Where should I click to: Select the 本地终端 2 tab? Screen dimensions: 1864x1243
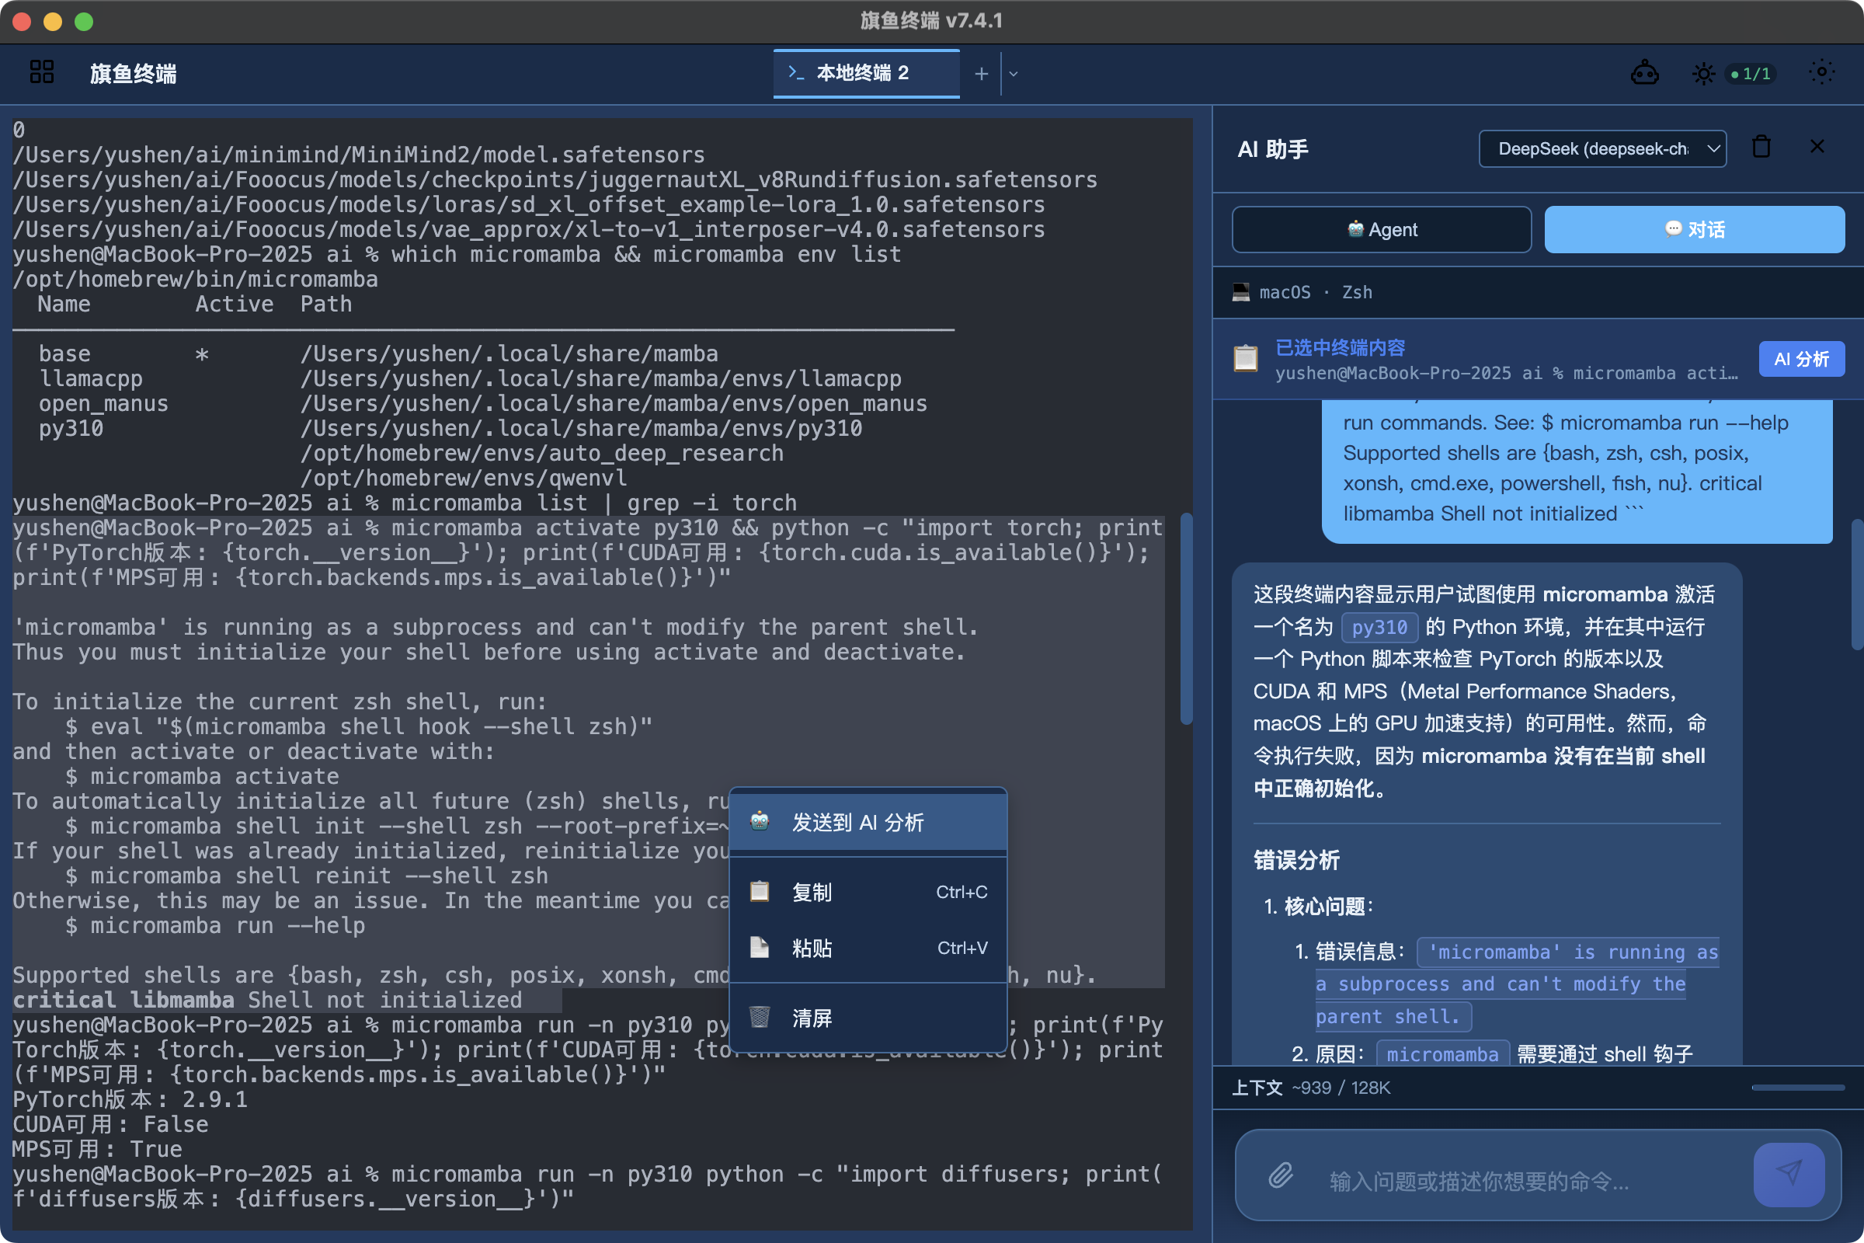865,74
